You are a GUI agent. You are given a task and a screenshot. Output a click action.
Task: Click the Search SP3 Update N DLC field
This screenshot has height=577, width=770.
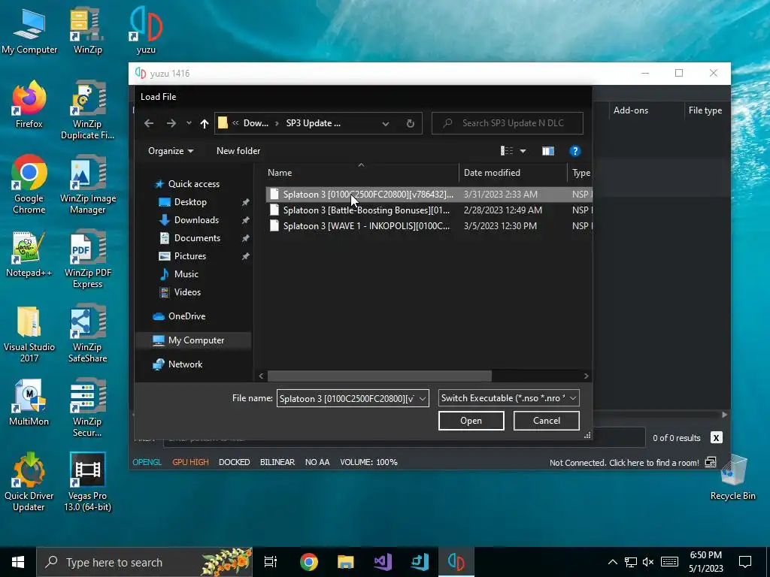[508, 123]
